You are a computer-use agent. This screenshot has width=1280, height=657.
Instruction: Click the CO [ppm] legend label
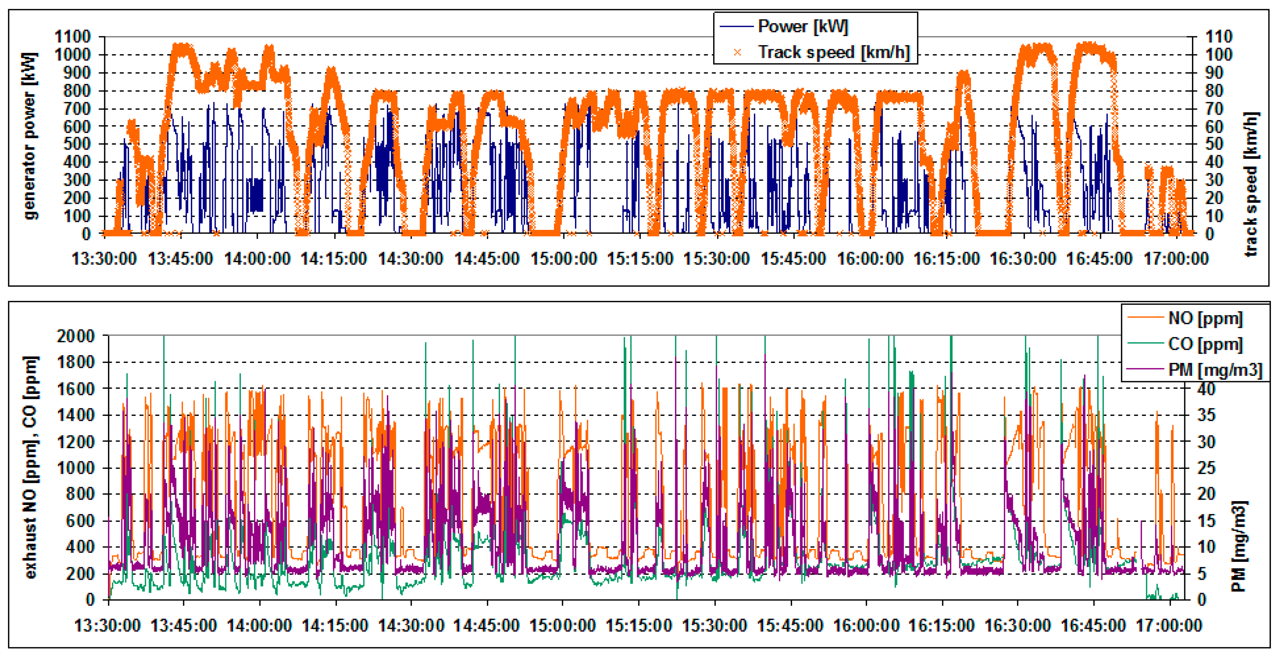(1205, 344)
